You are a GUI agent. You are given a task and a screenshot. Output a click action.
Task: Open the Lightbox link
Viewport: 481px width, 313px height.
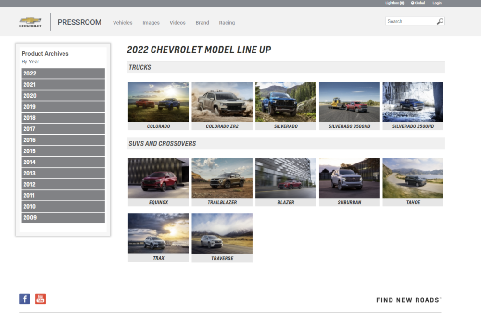coord(394,3)
